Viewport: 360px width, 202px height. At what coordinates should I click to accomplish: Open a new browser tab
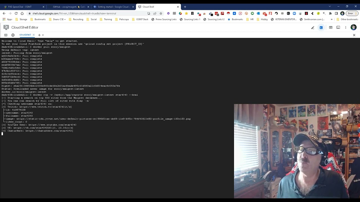[x=185, y=7]
